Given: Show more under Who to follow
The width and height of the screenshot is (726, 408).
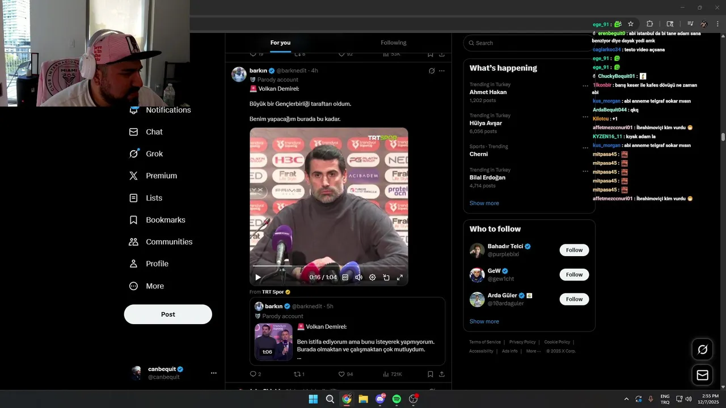Looking at the screenshot, I should (484, 321).
